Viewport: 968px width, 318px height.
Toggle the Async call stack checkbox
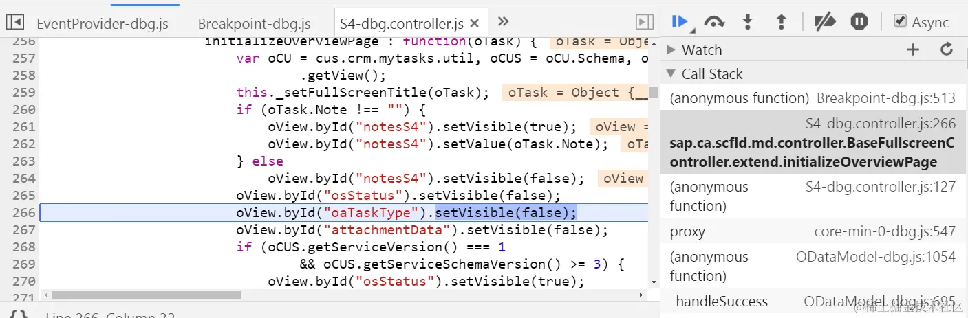tap(900, 21)
